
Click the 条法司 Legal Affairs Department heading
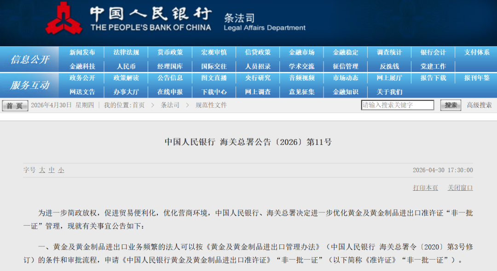click(x=264, y=22)
